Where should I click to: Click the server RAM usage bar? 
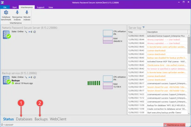(x=108, y=40)
